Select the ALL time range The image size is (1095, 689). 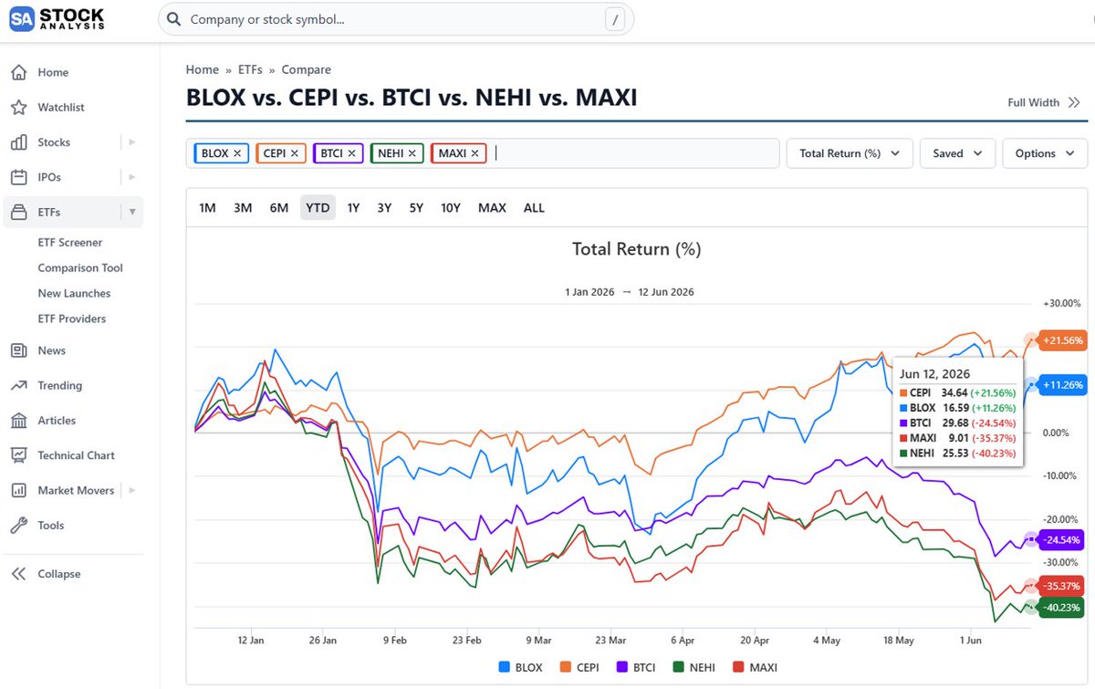coord(534,208)
